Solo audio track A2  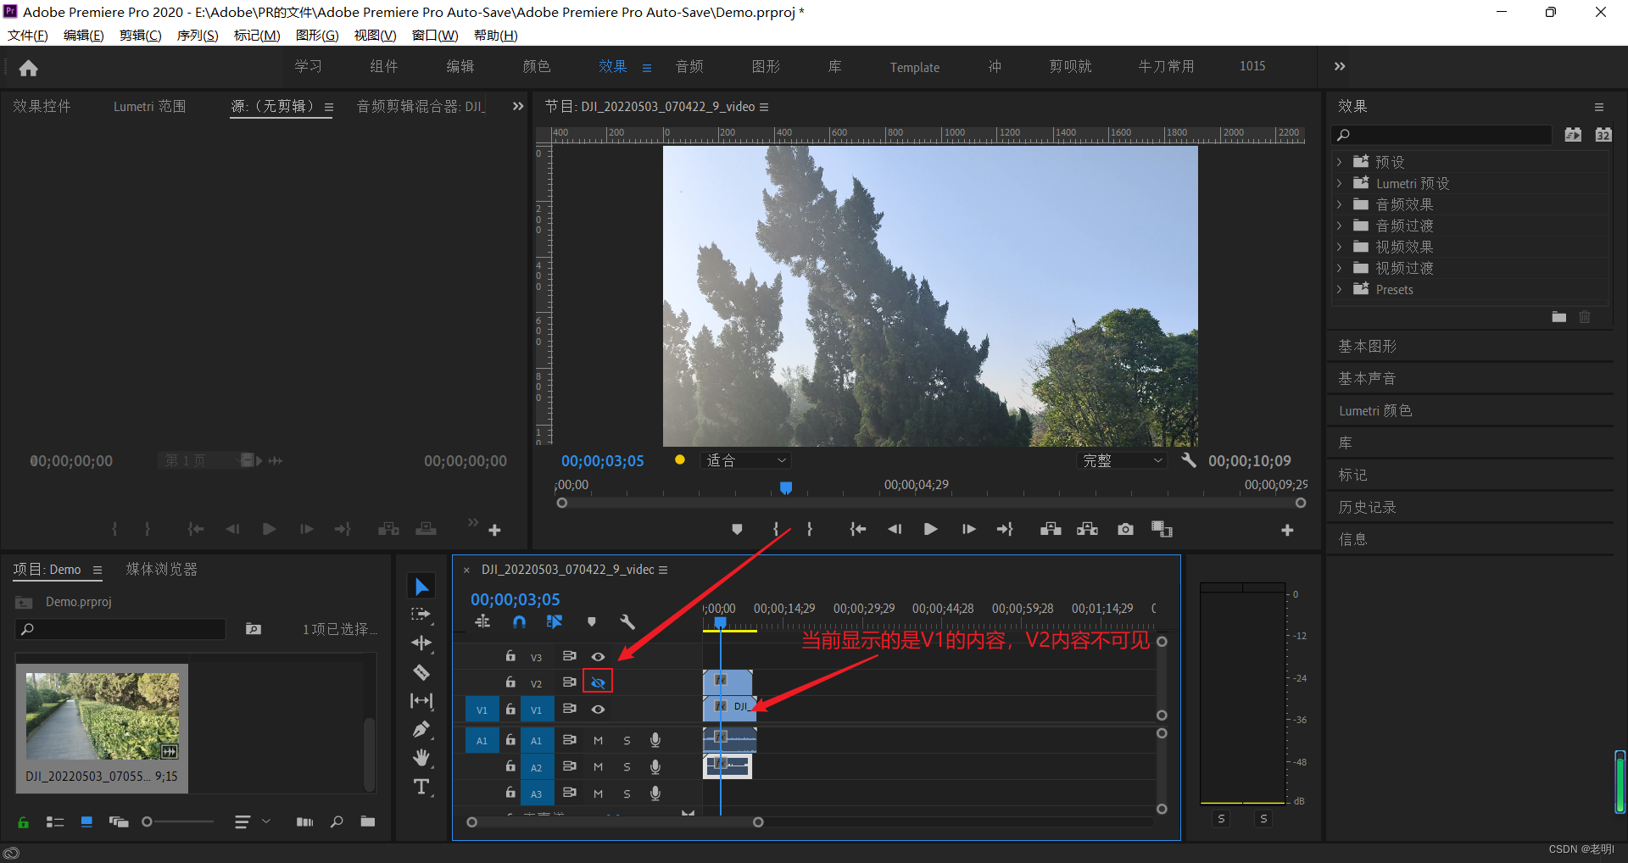(x=627, y=767)
